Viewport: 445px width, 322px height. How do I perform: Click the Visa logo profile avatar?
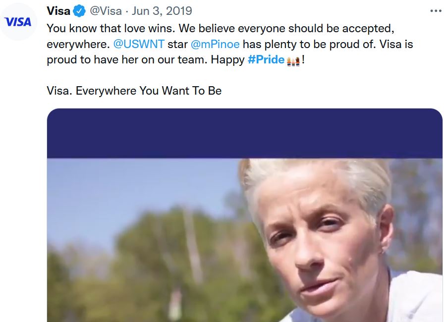[x=17, y=22]
